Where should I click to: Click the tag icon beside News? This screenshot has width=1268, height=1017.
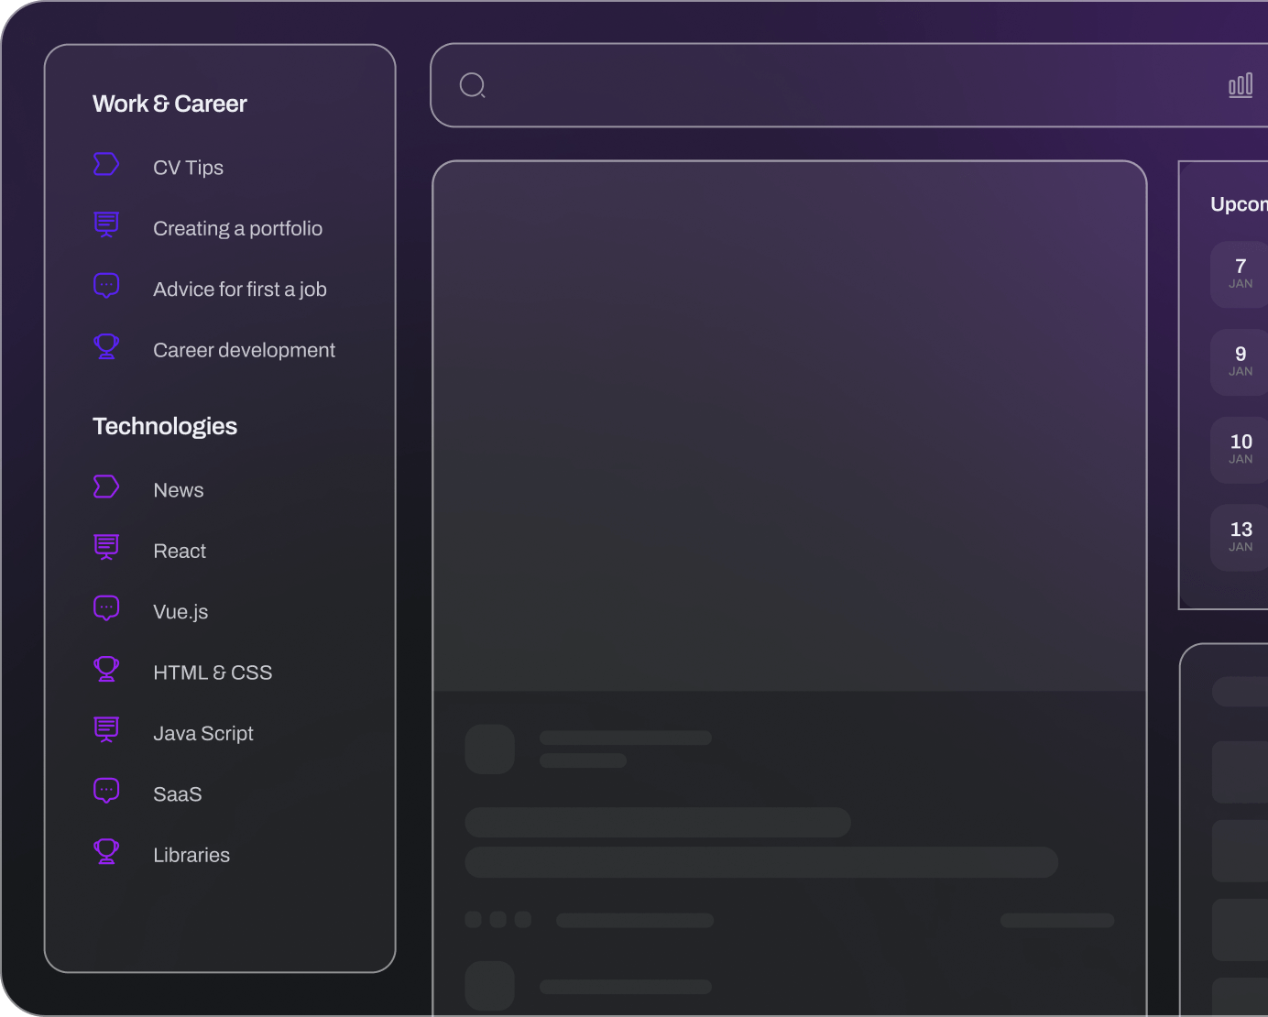[106, 487]
